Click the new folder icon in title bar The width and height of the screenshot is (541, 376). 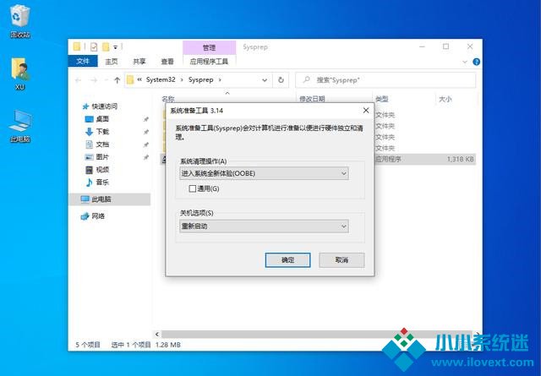click(106, 47)
